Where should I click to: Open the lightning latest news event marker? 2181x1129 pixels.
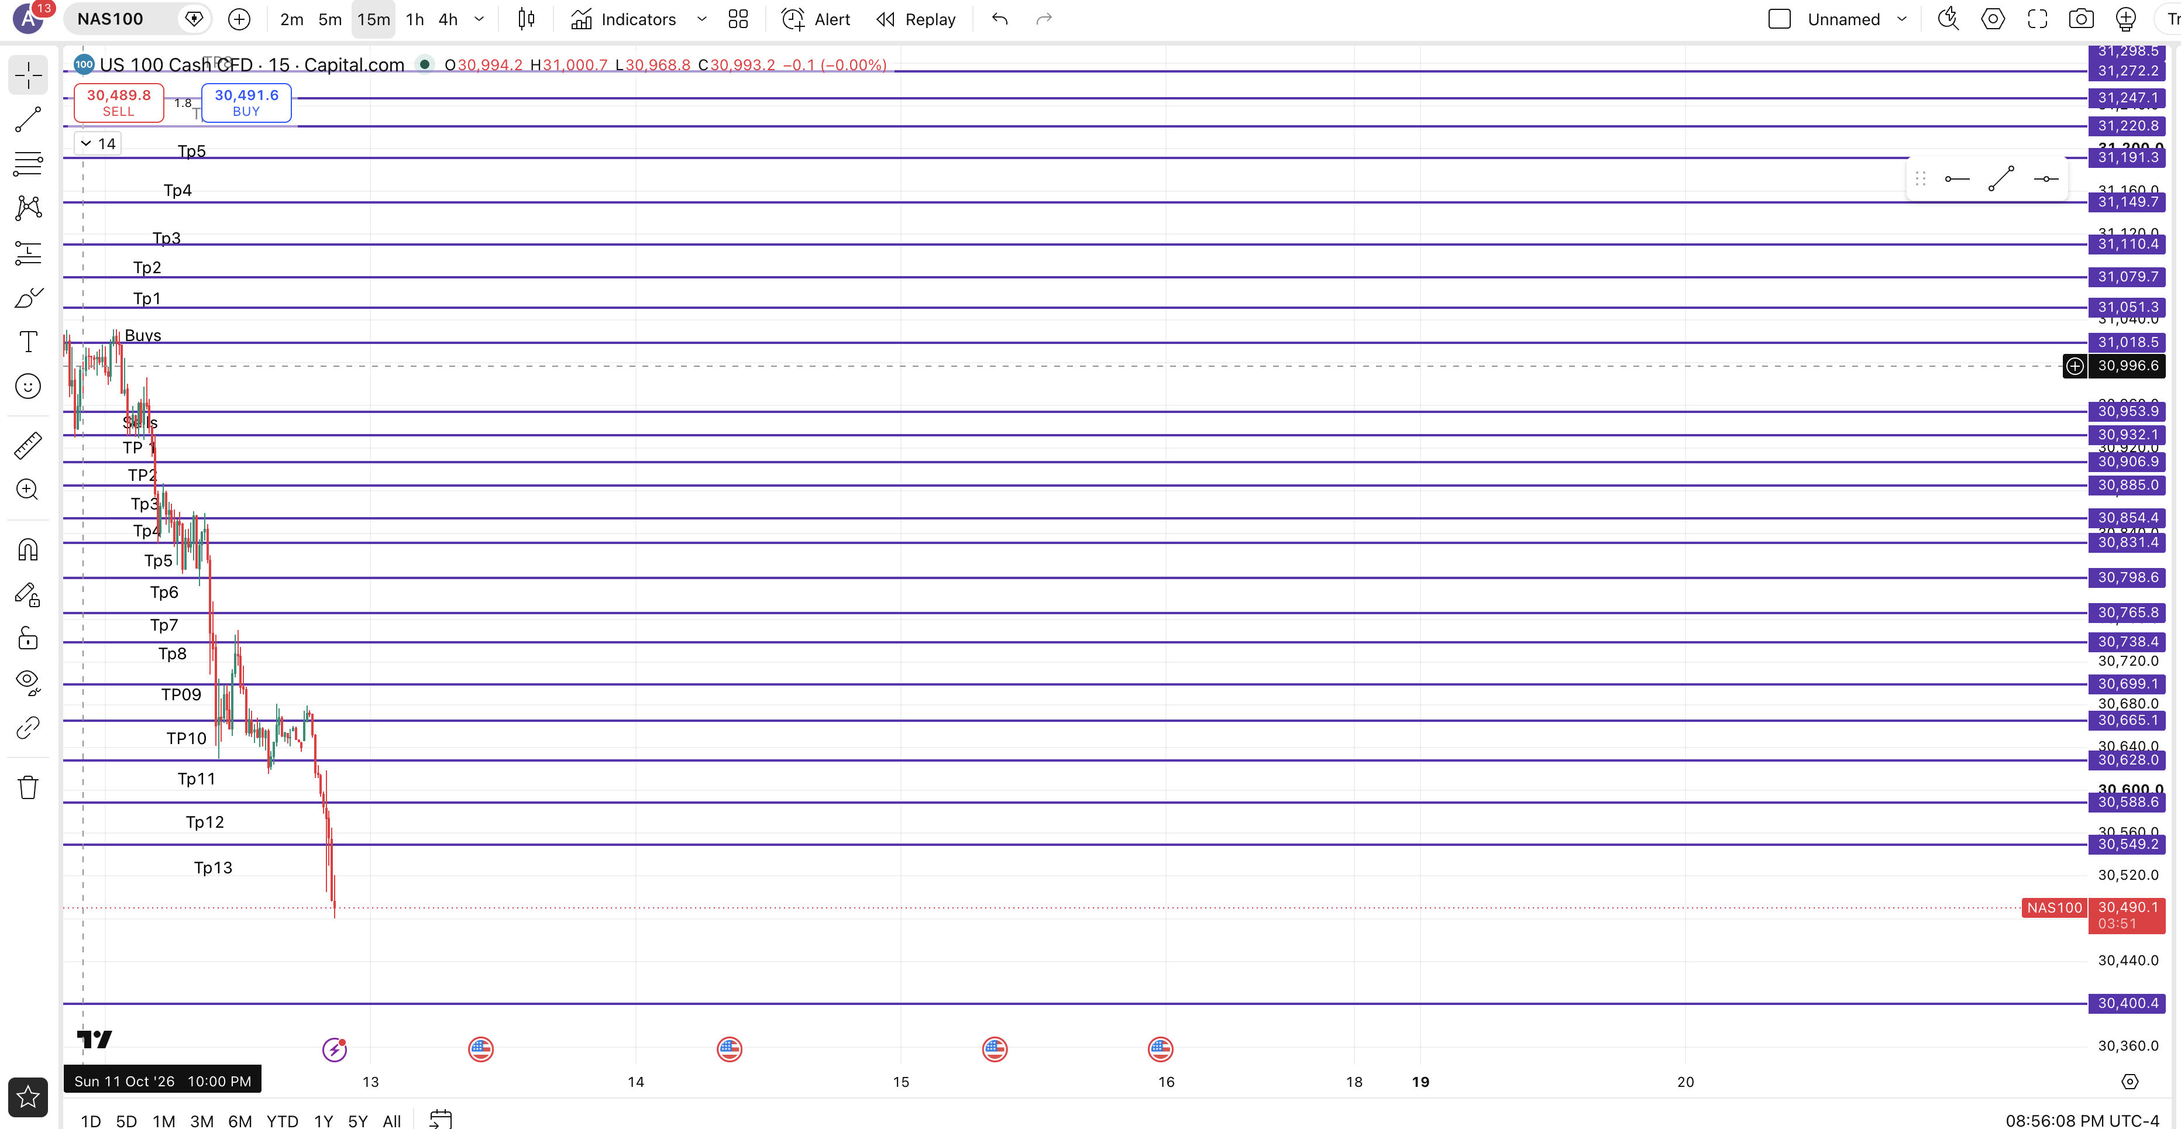click(335, 1049)
